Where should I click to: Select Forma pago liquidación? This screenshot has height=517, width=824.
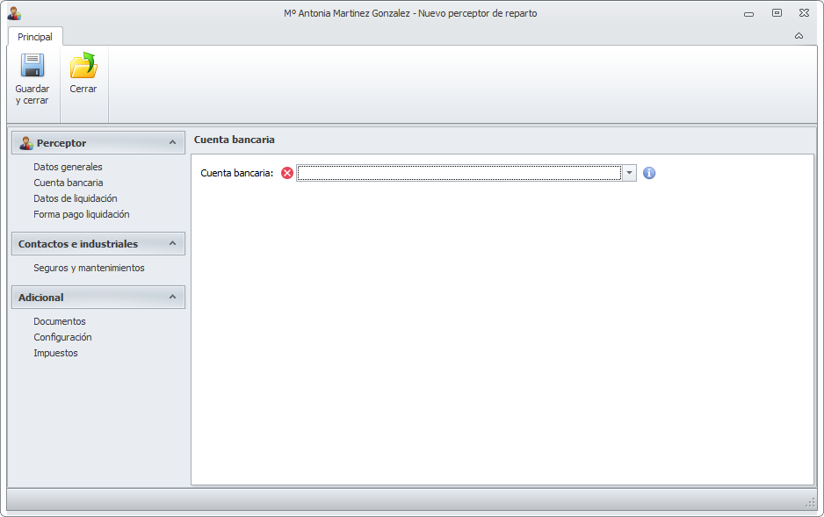tap(82, 214)
